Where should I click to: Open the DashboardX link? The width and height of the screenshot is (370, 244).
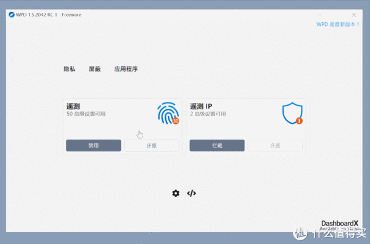pos(340,223)
